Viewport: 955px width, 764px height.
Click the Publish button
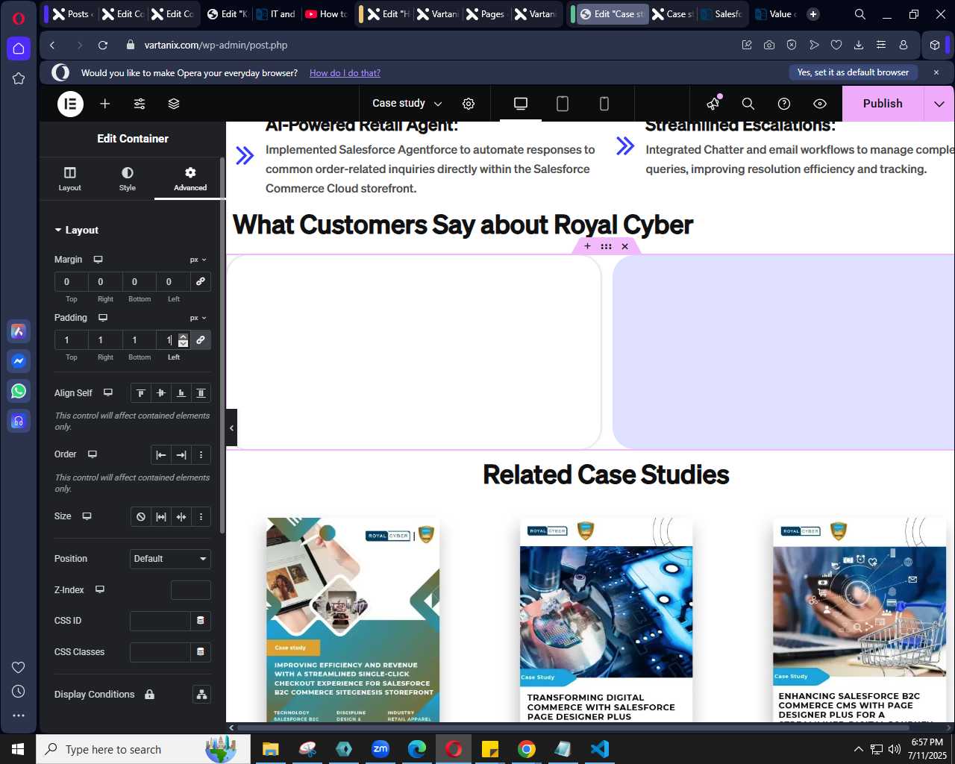coord(883,104)
